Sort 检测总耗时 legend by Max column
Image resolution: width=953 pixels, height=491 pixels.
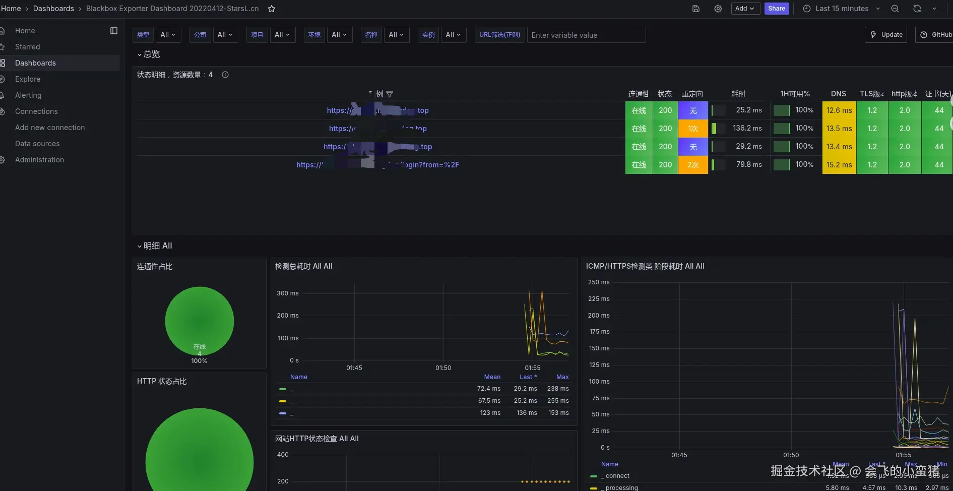pyautogui.click(x=562, y=377)
